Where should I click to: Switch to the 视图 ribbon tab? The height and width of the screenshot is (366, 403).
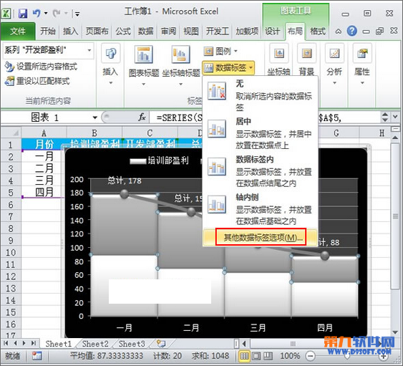tap(191, 32)
